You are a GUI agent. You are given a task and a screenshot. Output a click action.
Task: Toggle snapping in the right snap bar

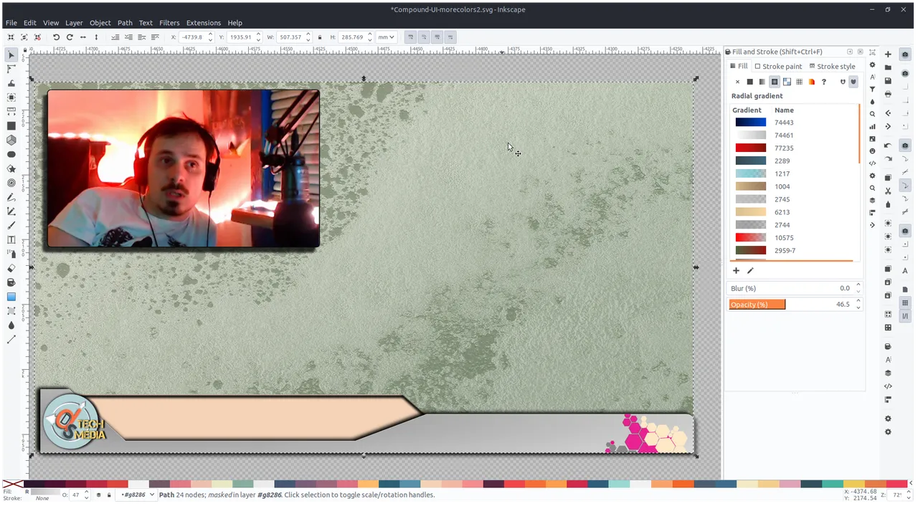tap(905, 54)
